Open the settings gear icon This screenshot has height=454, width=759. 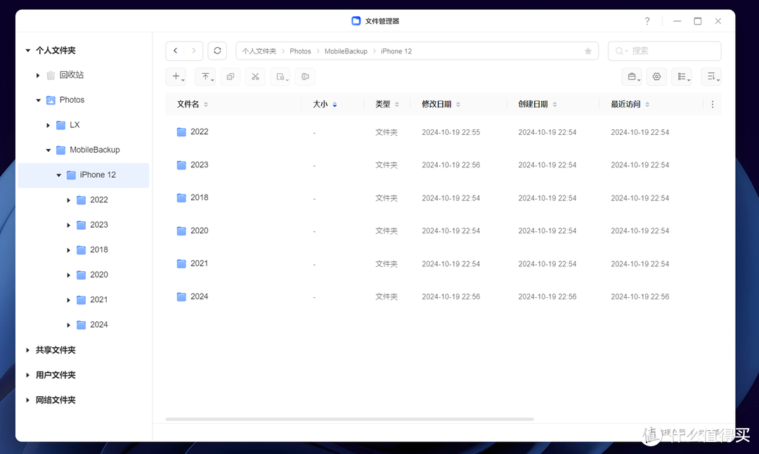click(656, 76)
